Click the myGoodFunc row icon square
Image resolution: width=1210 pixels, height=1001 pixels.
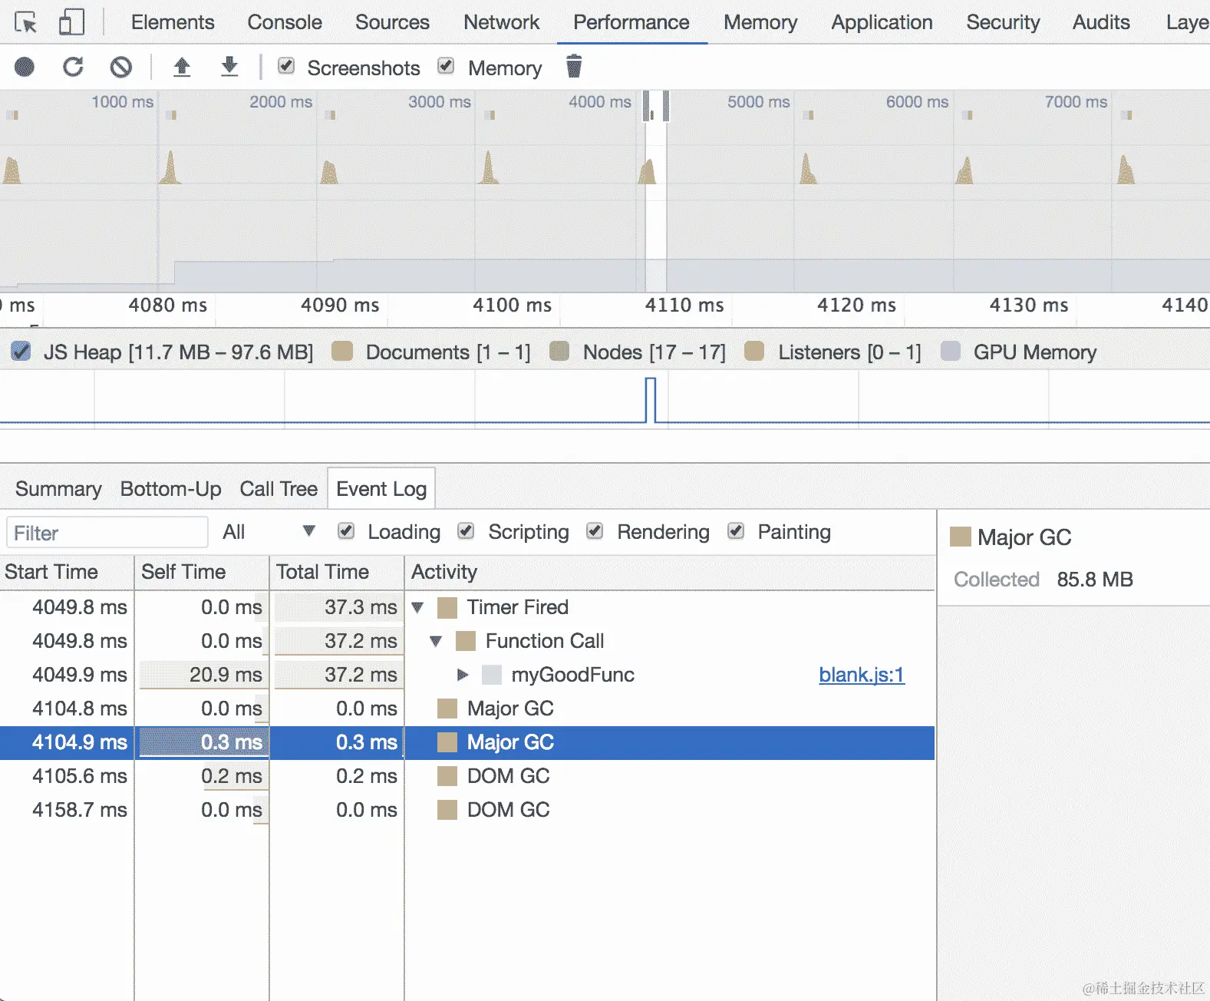[x=492, y=676]
